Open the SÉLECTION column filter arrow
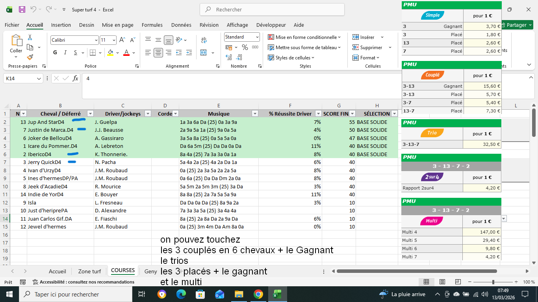 click(394, 114)
